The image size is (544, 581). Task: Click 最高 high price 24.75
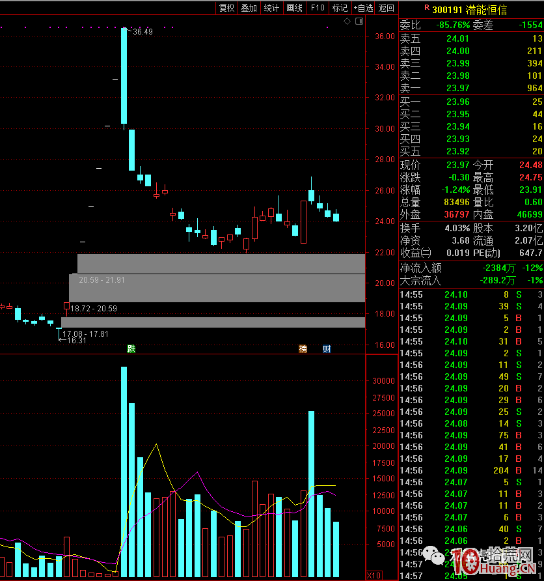point(531,177)
